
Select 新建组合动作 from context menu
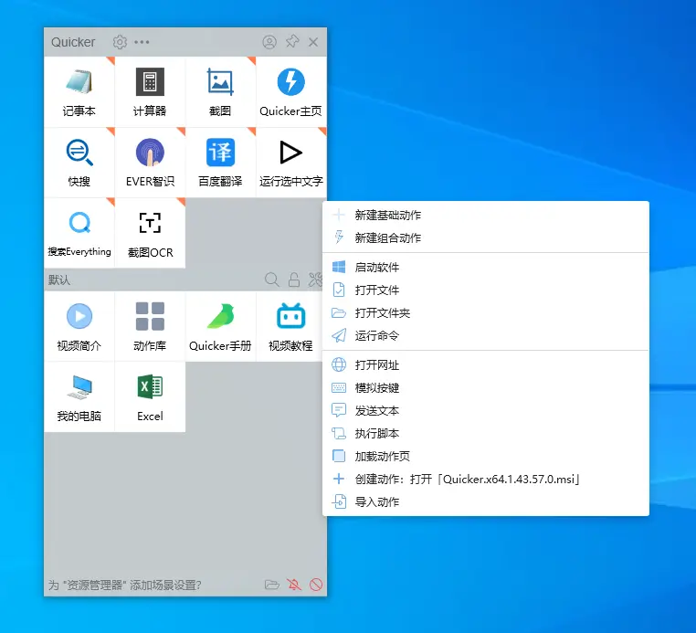pyautogui.click(x=388, y=237)
